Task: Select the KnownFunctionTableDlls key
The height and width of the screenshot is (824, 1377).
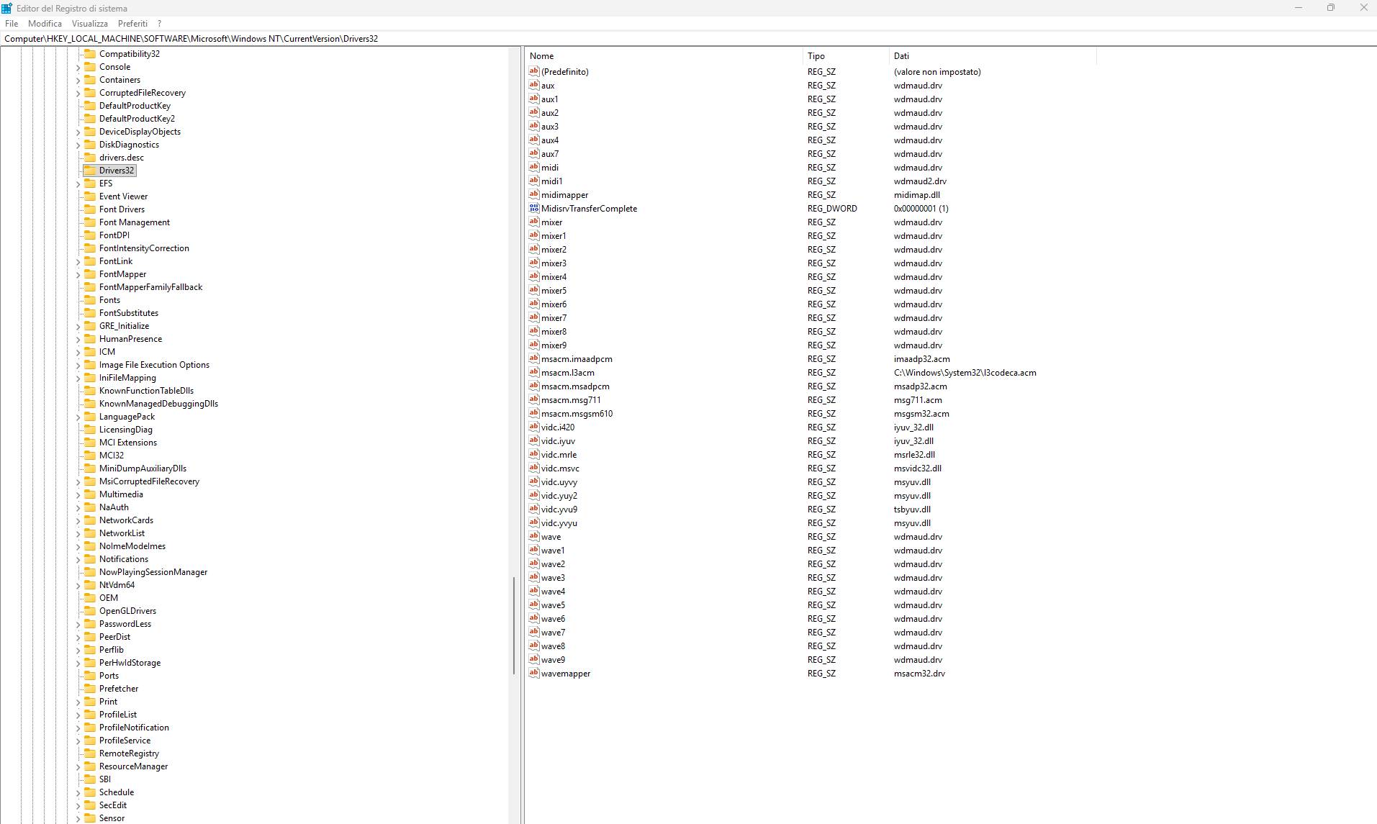Action: (x=146, y=391)
